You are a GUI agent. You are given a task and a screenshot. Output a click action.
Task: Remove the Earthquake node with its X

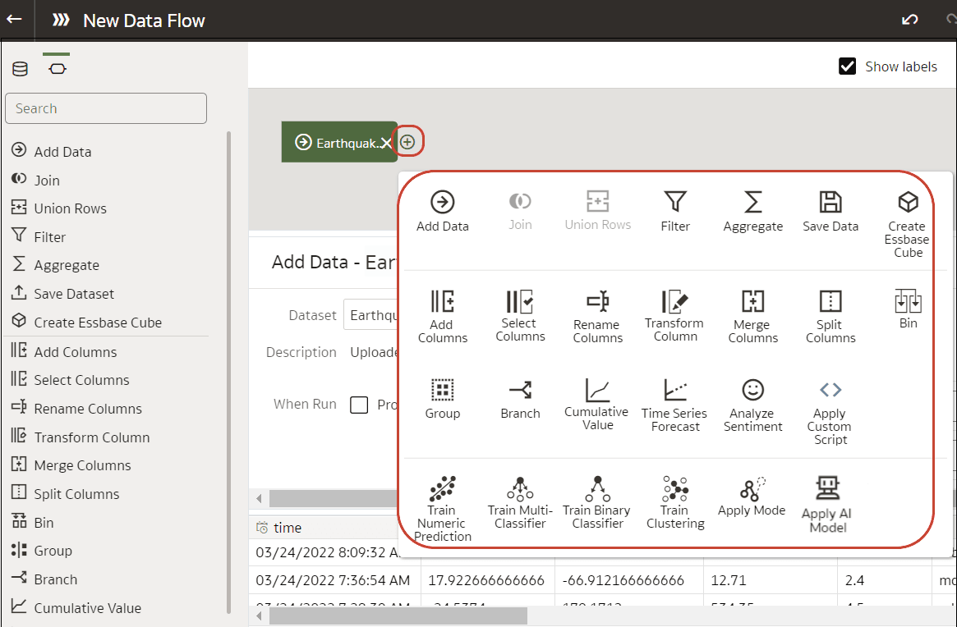tap(387, 141)
